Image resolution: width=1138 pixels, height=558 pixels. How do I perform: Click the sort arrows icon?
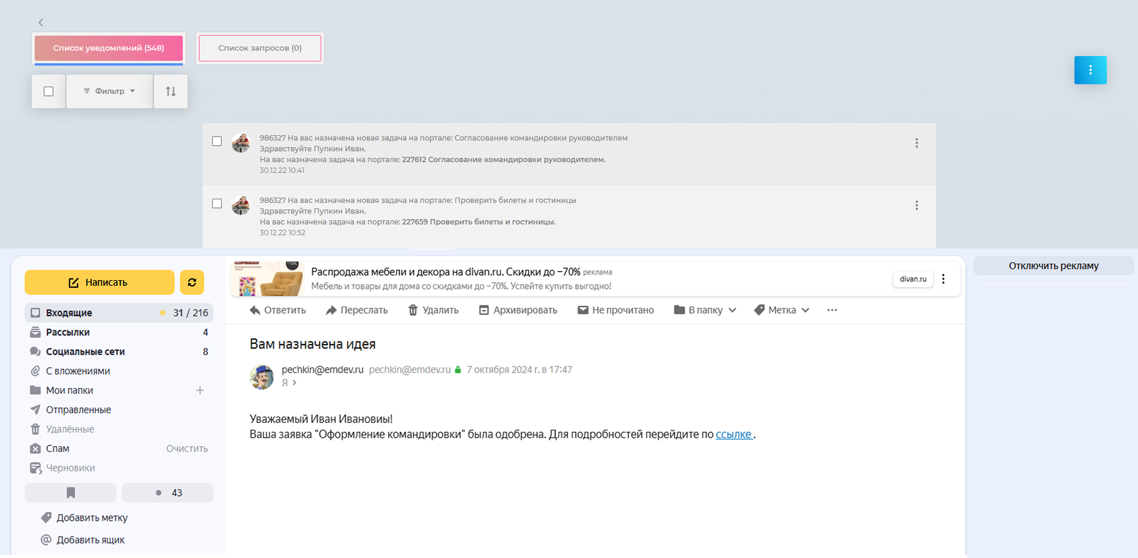pos(171,91)
